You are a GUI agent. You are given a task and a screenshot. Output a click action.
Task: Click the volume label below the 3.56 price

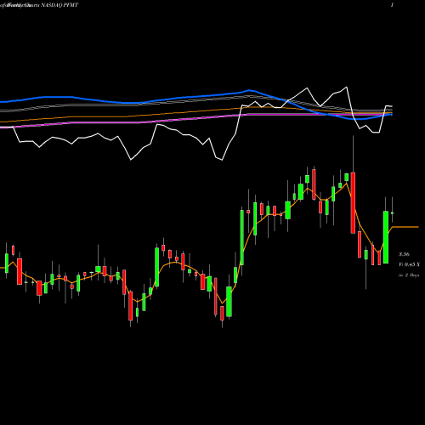[x=409, y=264]
